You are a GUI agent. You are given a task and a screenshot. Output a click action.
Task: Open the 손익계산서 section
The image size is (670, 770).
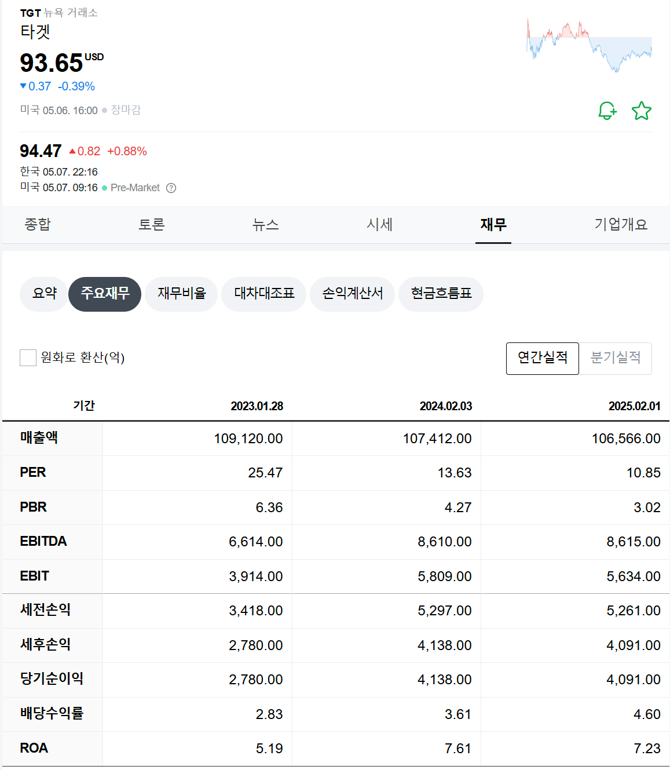coord(353,294)
